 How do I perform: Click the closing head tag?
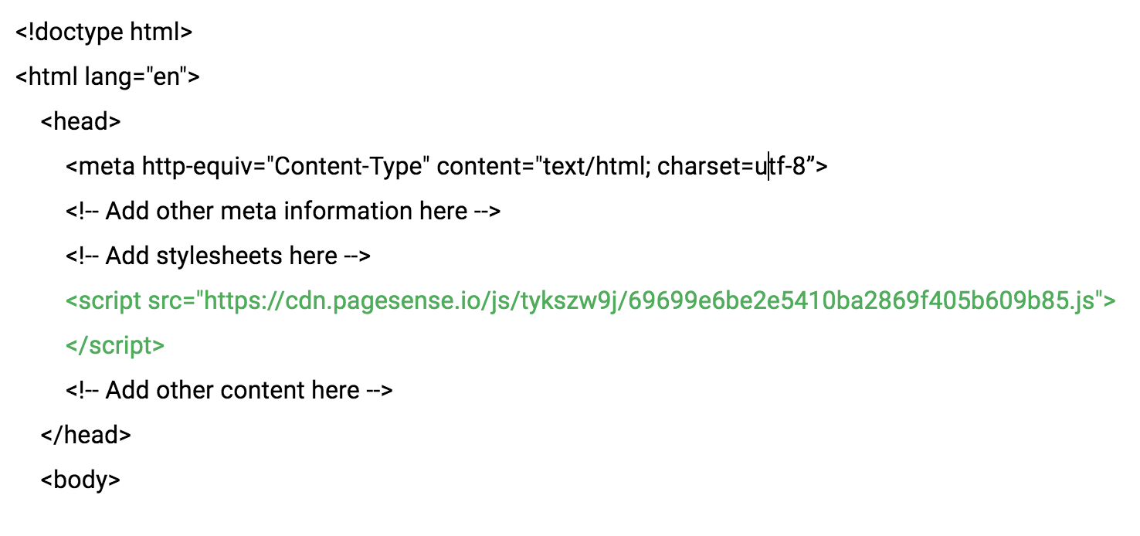tap(86, 436)
